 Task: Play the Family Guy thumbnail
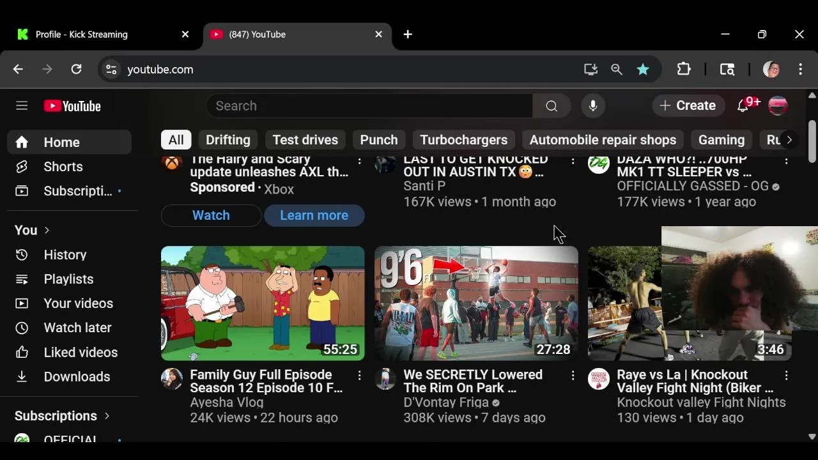coord(263,303)
